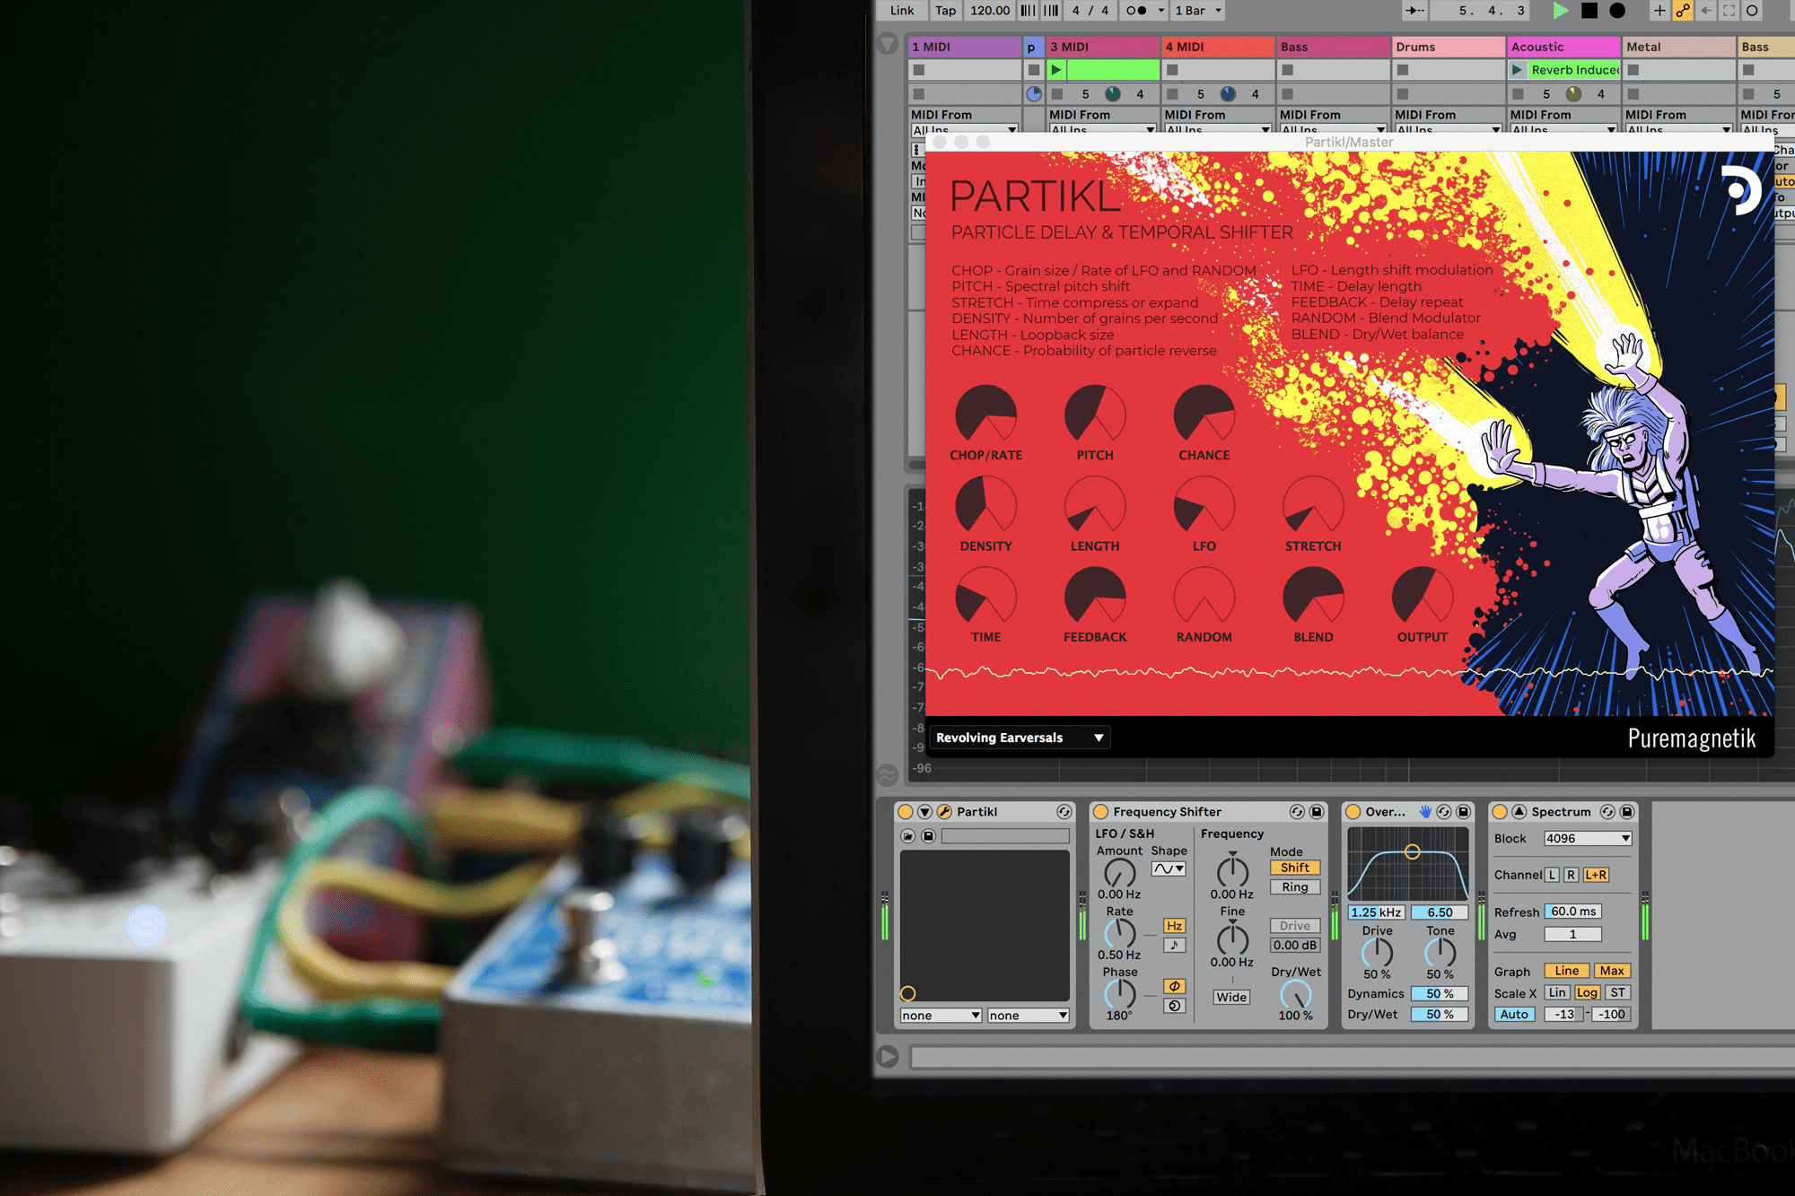Launch the playing clip in 3 MIDI track
Image resolution: width=1795 pixels, height=1196 pixels.
1056,70
